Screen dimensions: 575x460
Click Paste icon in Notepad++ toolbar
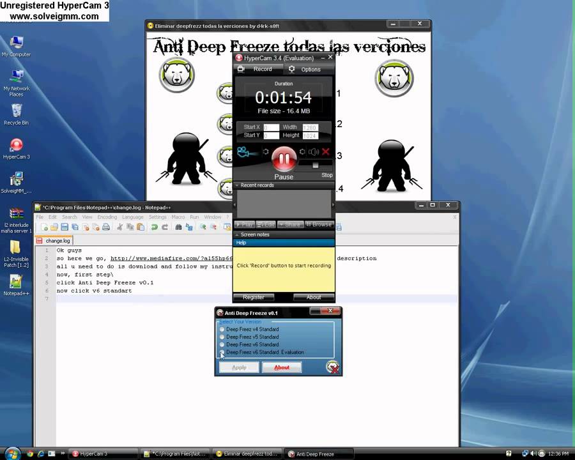140,227
